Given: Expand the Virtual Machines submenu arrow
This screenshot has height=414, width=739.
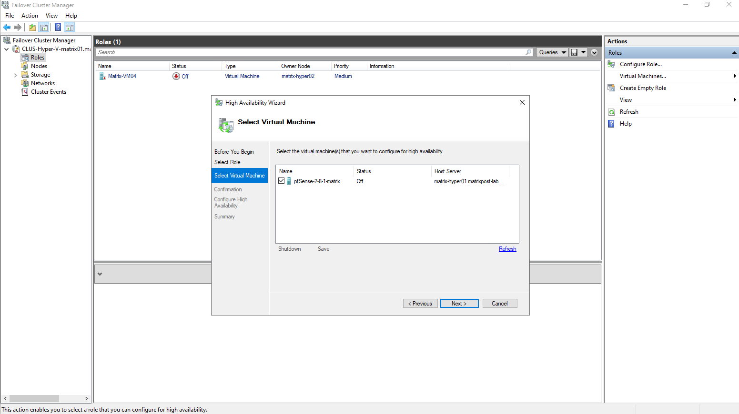Looking at the screenshot, I should [x=734, y=76].
